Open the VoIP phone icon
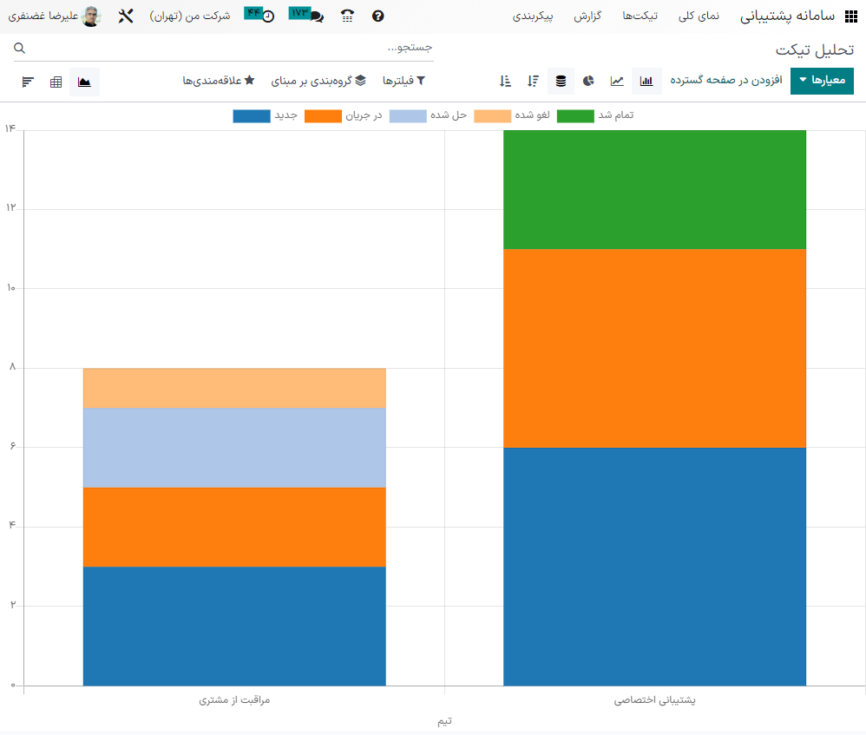Viewport: 866px width, 735px height. (347, 16)
